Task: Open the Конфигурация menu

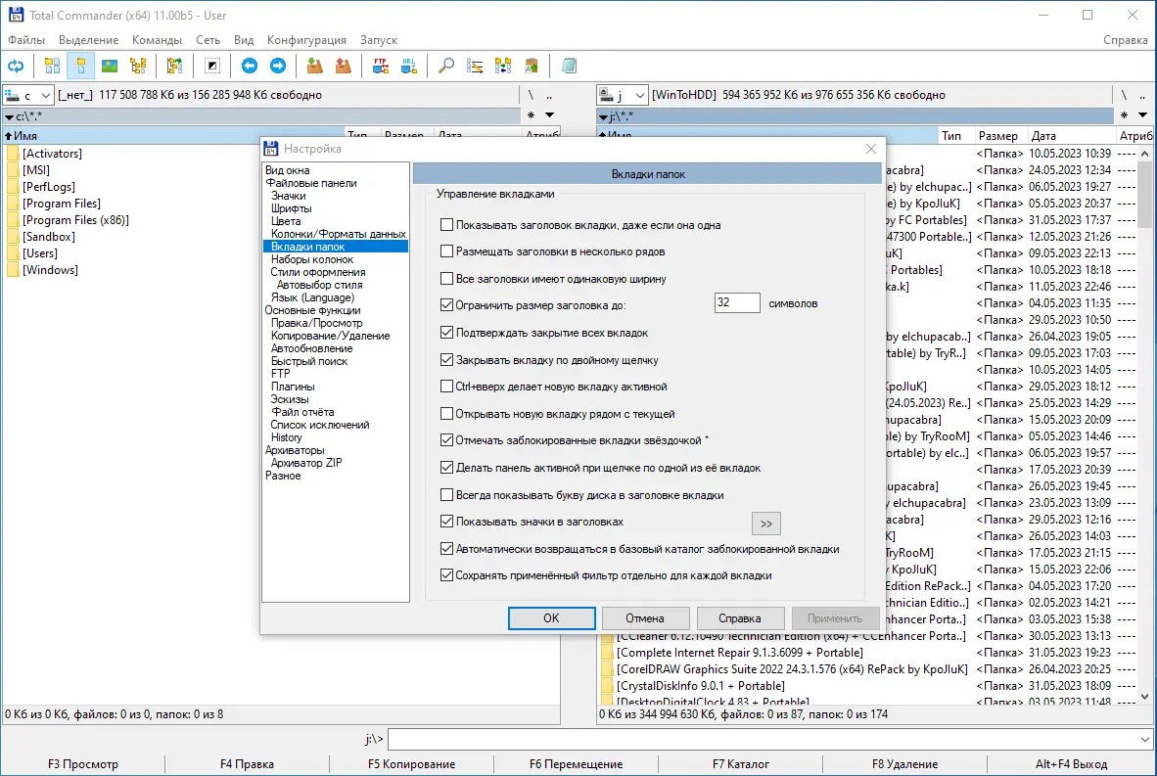Action: [x=306, y=40]
